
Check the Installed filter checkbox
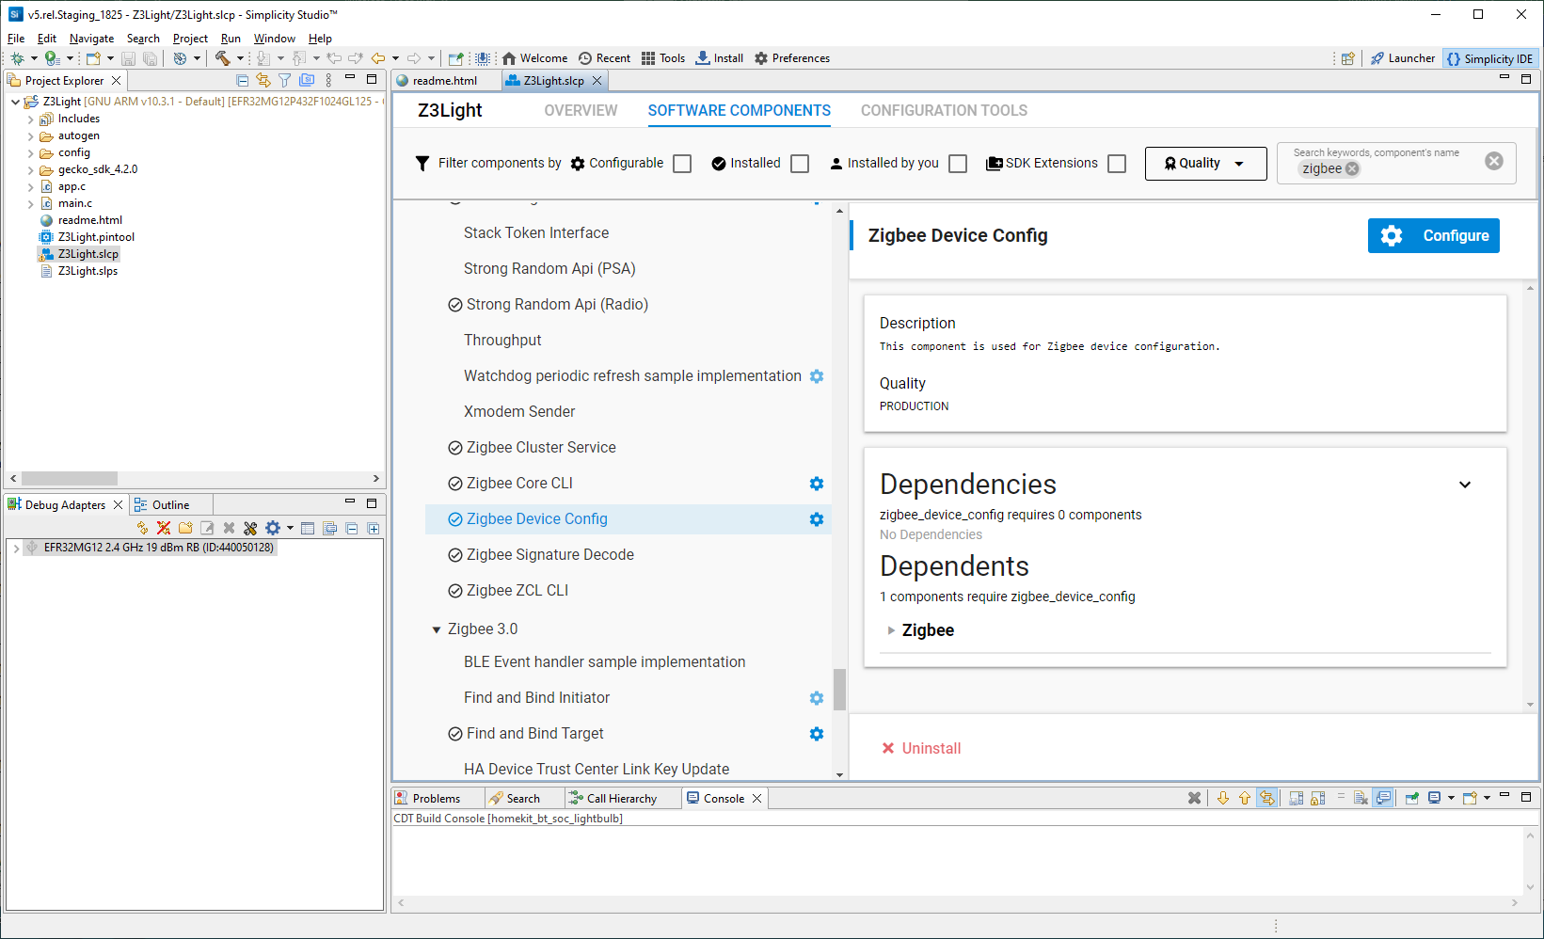[800, 164]
